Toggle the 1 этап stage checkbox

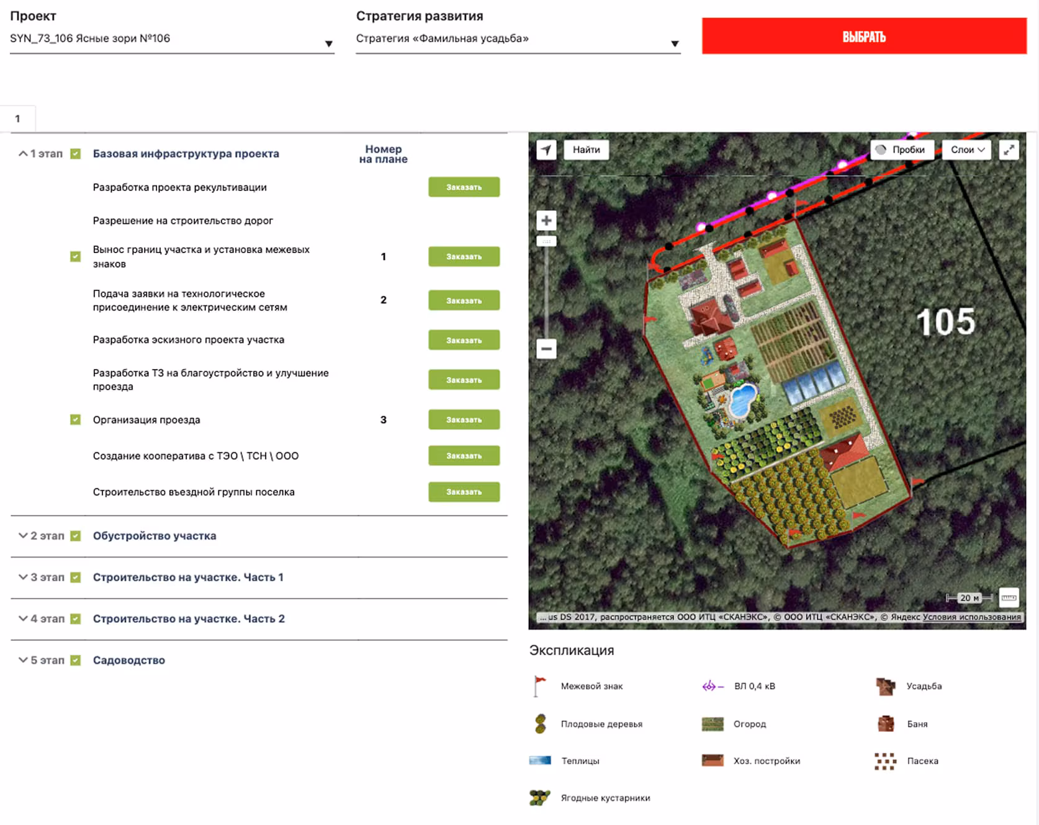[76, 154]
